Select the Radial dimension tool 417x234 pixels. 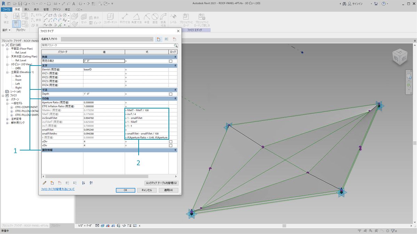tap(147, 19)
